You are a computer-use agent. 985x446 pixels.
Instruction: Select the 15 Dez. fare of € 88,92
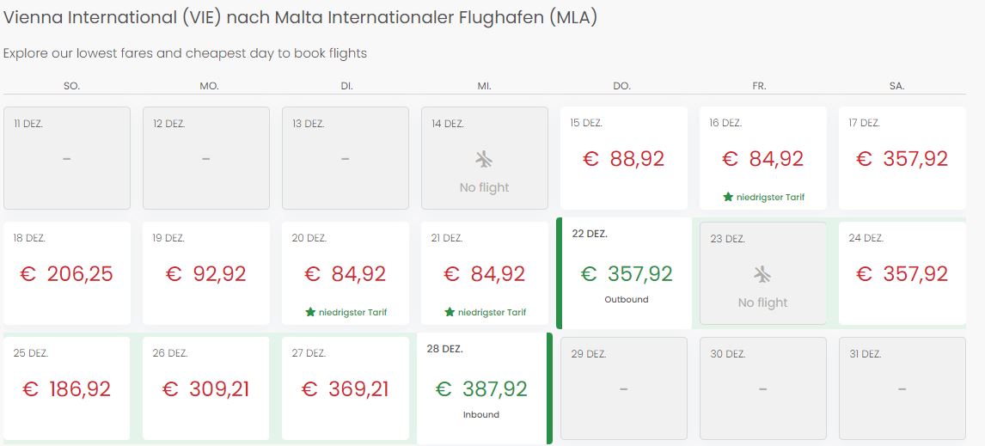(x=624, y=157)
